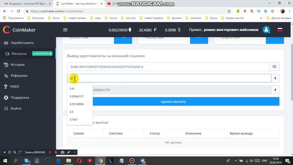Screen dimensions: 293x165
Task: Click the Описание column header
Action: tap(193, 133)
